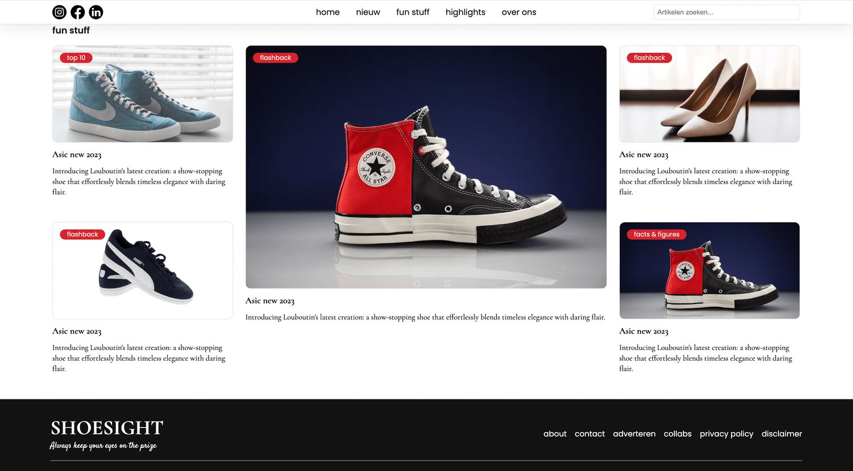Viewport: 853px width, 471px height.
Task: Open the LinkedIn profile icon
Action: pyautogui.click(x=96, y=12)
